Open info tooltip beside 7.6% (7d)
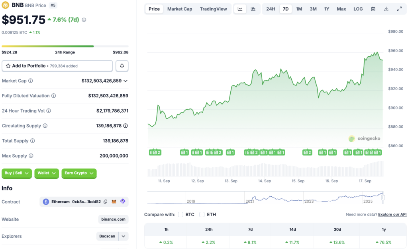 coord(84,20)
